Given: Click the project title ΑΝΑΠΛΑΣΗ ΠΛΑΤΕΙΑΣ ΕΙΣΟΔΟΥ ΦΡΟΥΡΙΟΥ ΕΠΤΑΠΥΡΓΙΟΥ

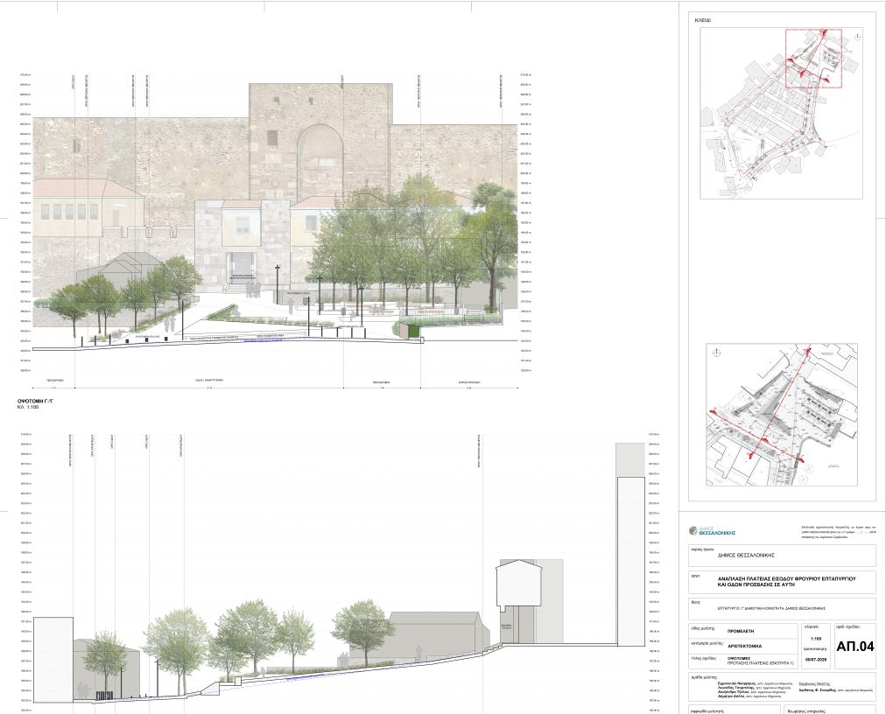Looking at the screenshot, I should (x=786, y=579).
